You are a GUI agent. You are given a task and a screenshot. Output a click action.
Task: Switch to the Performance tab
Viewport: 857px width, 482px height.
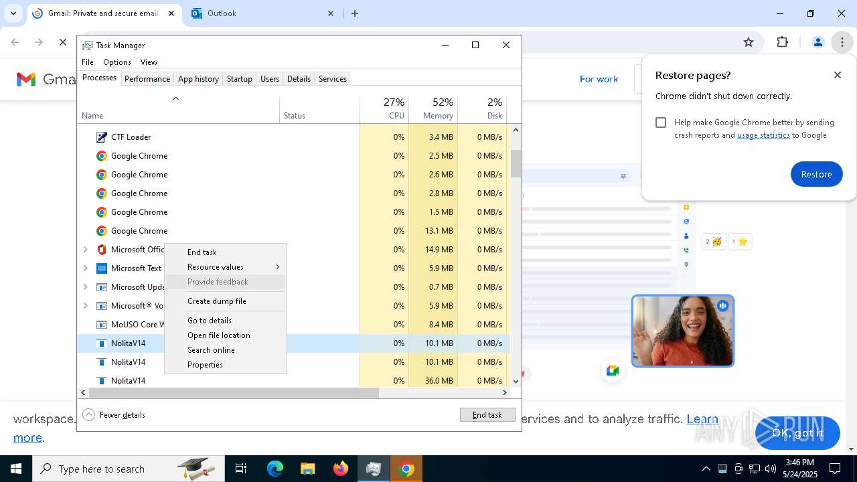pyautogui.click(x=147, y=79)
